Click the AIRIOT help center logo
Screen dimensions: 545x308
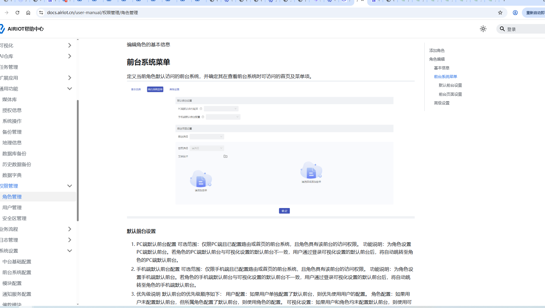point(22,29)
